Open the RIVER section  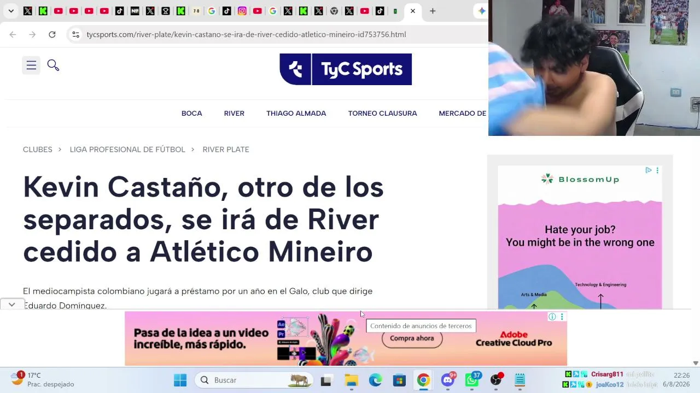[234, 114]
